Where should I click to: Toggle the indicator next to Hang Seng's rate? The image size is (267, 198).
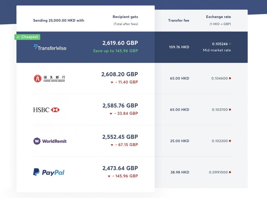(x=230, y=78)
